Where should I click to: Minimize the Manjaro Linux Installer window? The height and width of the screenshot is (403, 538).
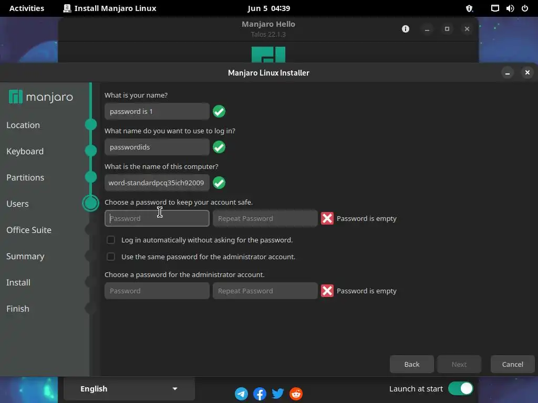tap(508, 72)
